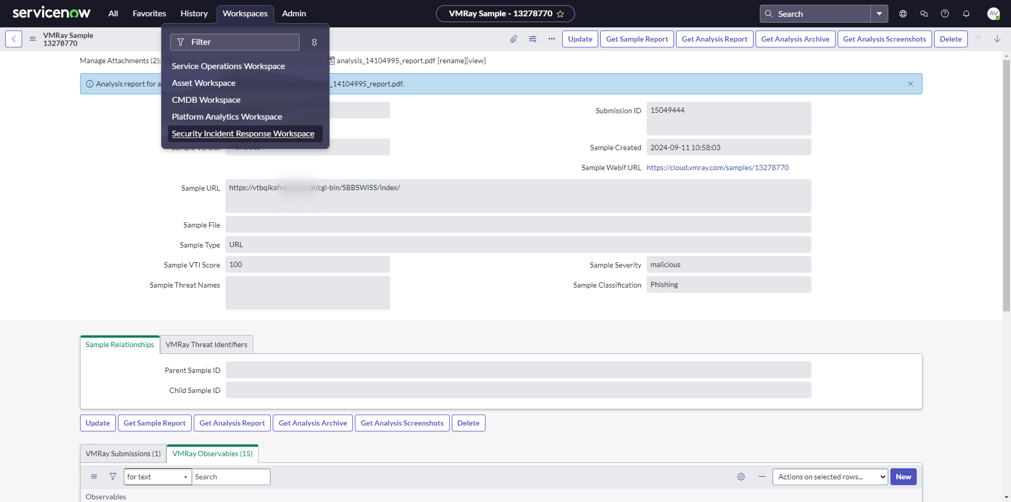Screen dimensions: 1011x502
Task: Click the Observables list filter funnel icon
Action: (x=113, y=477)
